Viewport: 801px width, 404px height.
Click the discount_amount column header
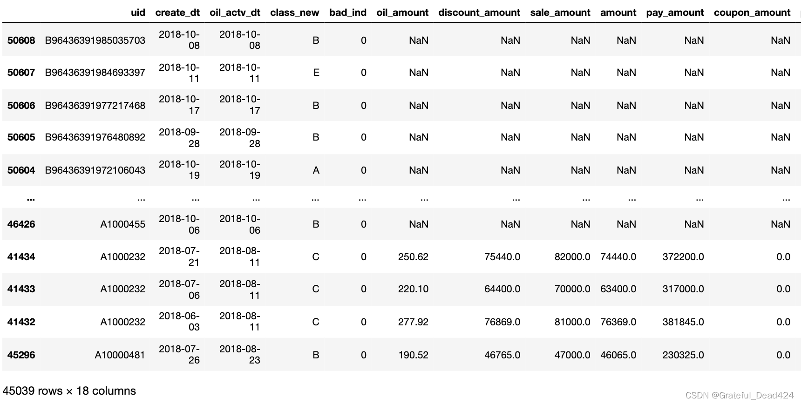(479, 13)
